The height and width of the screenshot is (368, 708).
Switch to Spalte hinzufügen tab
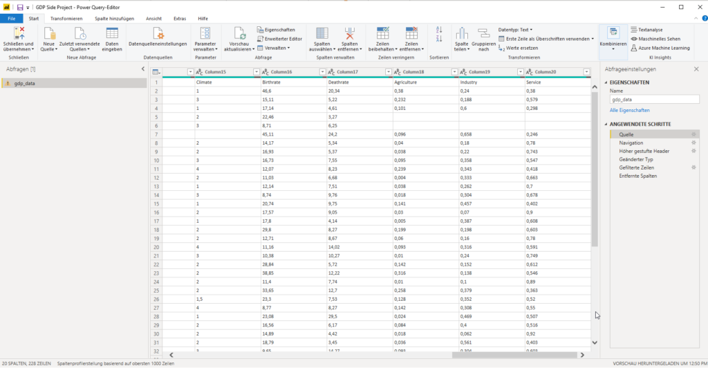tap(114, 19)
